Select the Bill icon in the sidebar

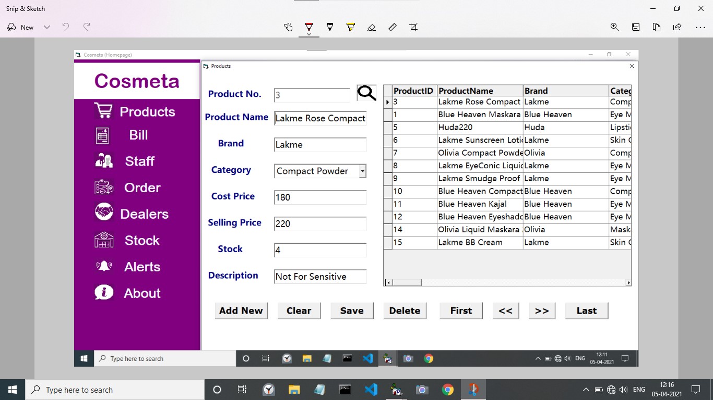point(102,135)
